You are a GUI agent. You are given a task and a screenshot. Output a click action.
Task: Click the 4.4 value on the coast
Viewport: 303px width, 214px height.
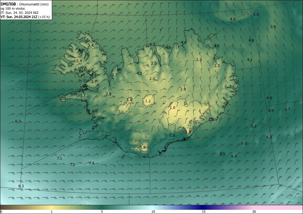click(x=184, y=42)
